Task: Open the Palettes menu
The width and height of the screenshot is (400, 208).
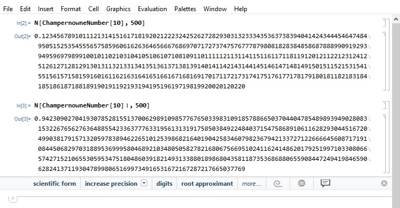Action: [185, 9]
